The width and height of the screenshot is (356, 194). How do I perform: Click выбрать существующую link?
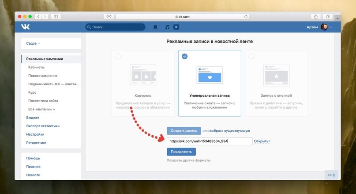coord(229,131)
